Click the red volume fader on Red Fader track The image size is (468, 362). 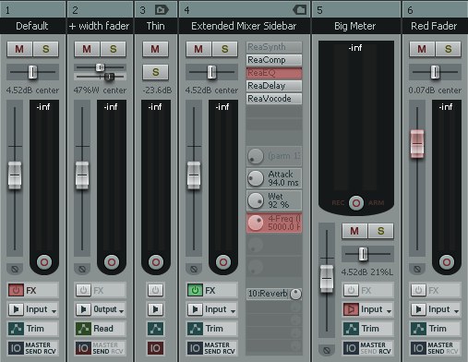click(417, 144)
